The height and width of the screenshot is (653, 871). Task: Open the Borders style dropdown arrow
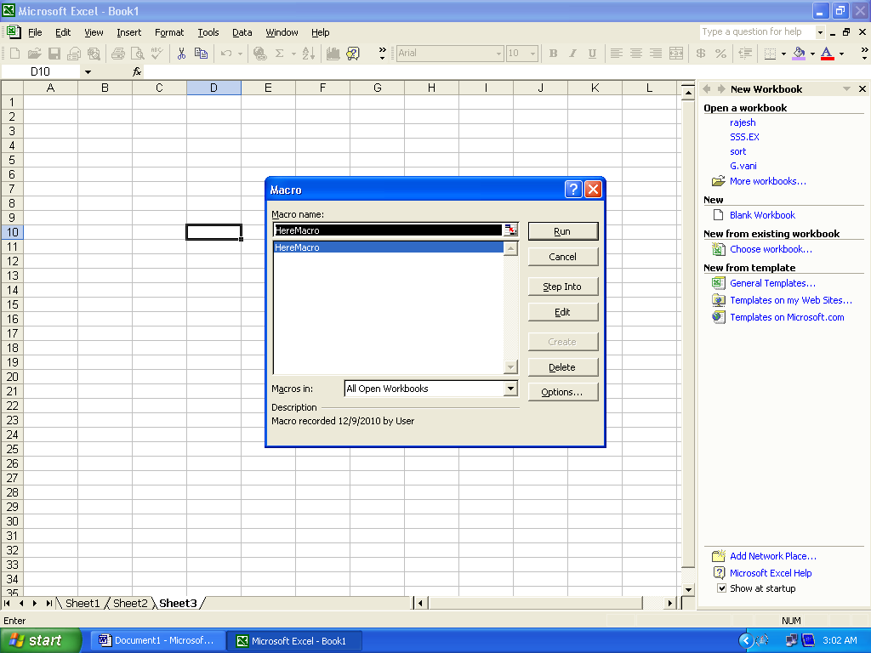[783, 54]
